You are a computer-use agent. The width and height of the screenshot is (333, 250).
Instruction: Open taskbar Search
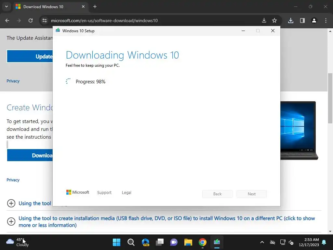pos(131,242)
